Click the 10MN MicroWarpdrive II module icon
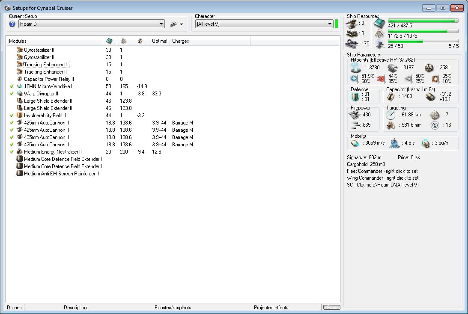This screenshot has width=468, height=314. click(x=20, y=86)
